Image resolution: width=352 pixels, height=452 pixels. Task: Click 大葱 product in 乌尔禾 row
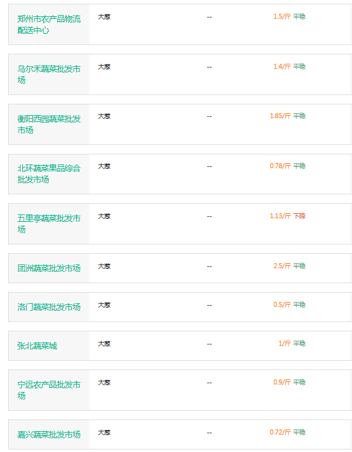tap(104, 67)
